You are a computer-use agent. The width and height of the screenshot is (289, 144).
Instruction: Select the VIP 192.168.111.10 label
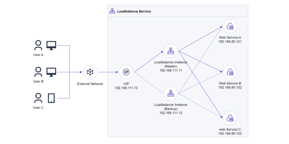click(x=126, y=86)
